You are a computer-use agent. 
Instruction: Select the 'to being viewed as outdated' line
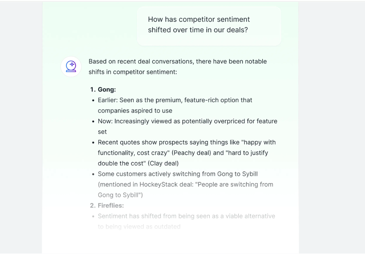139,227
